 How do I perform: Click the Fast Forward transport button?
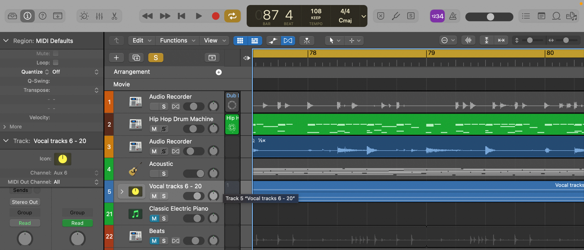165,16
